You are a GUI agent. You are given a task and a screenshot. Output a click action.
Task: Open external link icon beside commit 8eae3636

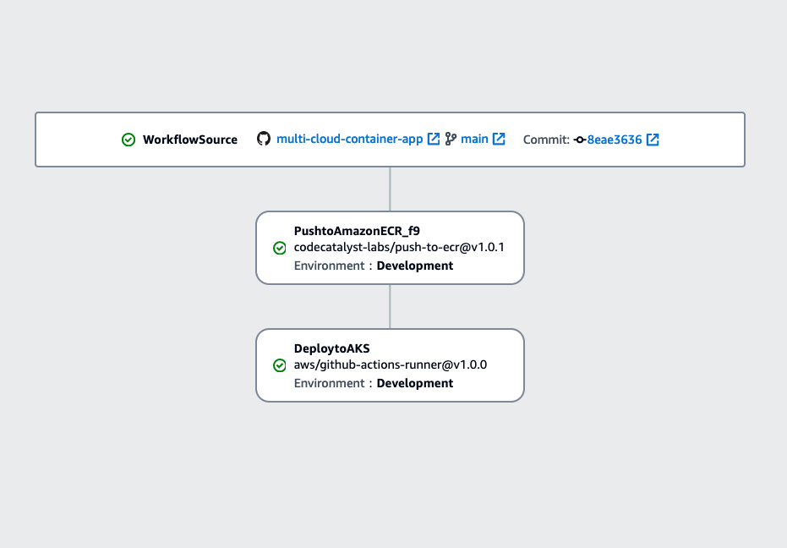click(x=652, y=139)
